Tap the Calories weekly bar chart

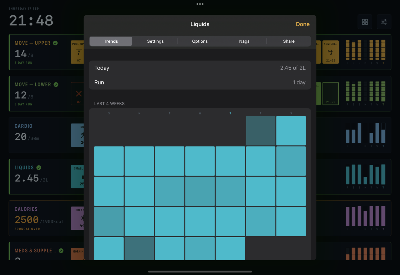(x=365, y=218)
